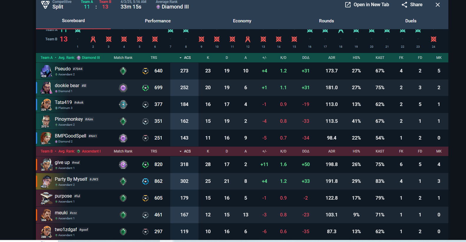Click Team B's score of 13
Image resolution: width=466 pixels, height=242 pixels.
[64, 39]
